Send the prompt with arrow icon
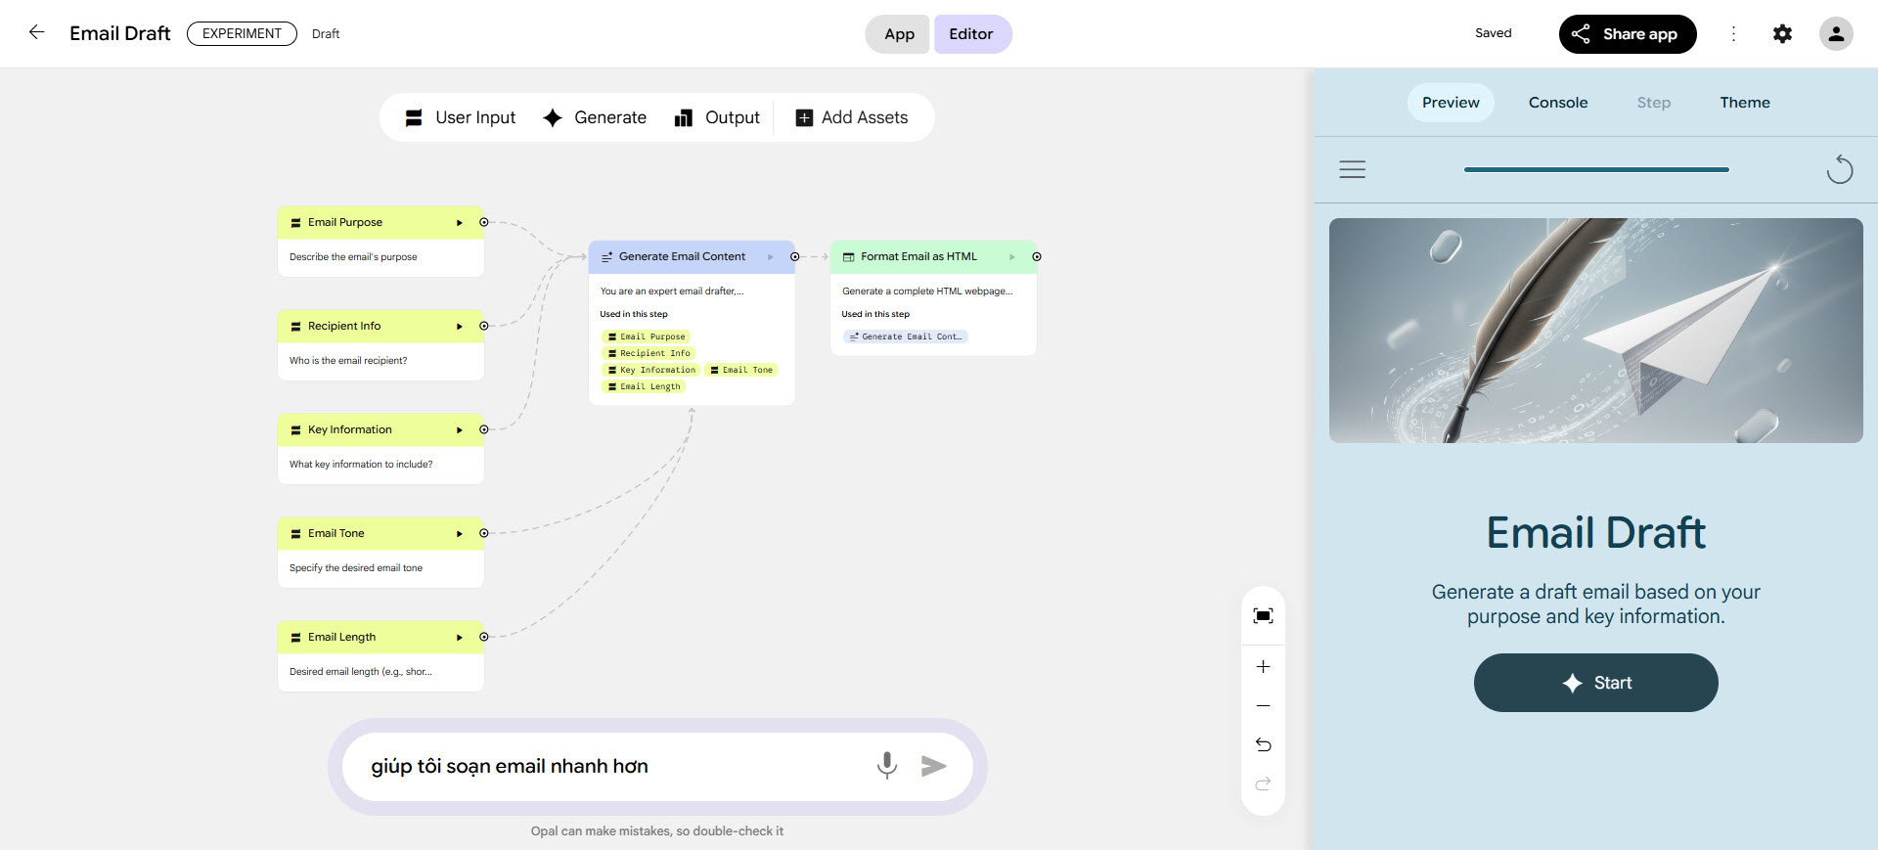1878x850 pixels. (933, 766)
